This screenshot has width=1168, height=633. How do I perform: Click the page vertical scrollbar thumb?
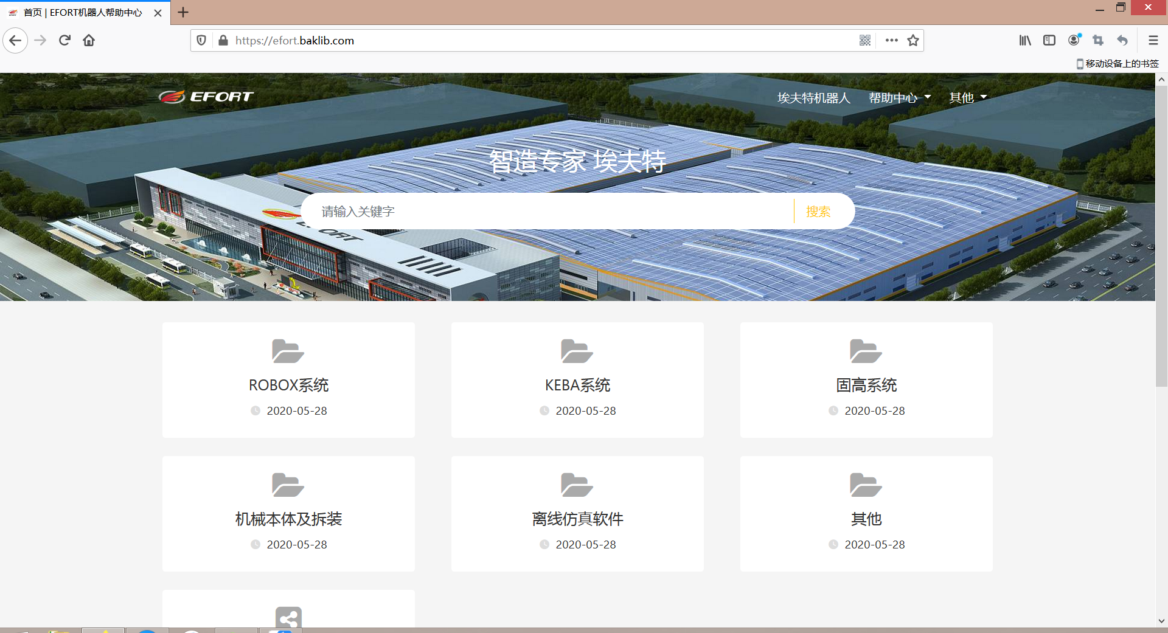pyautogui.click(x=1161, y=236)
